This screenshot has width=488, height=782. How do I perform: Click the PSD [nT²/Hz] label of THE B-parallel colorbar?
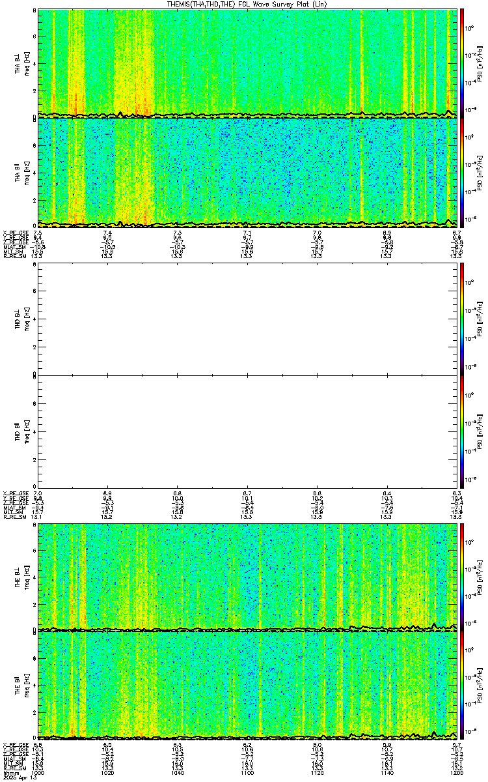481,686
